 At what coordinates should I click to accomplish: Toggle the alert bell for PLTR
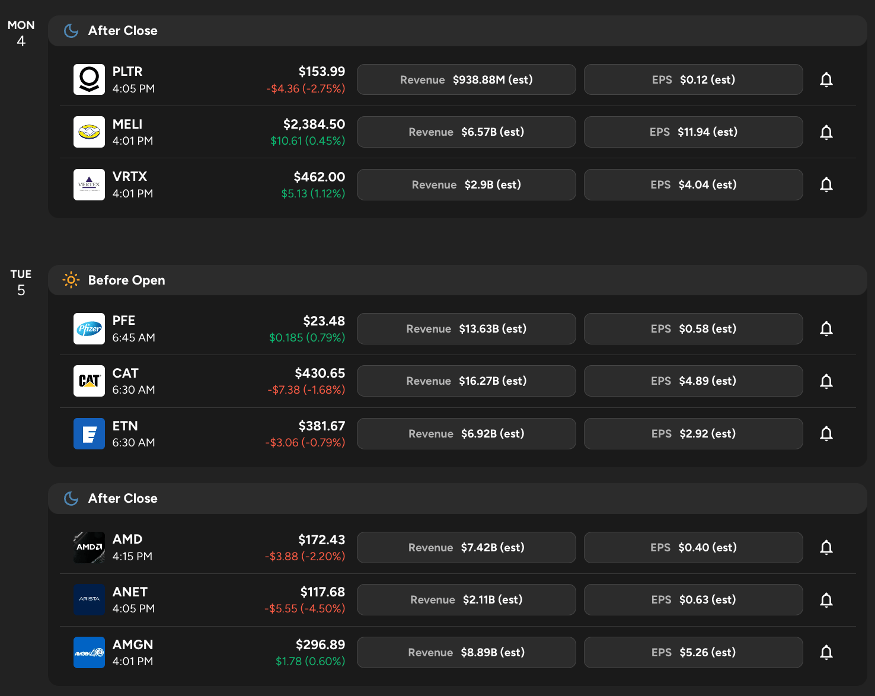pyautogui.click(x=826, y=79)
